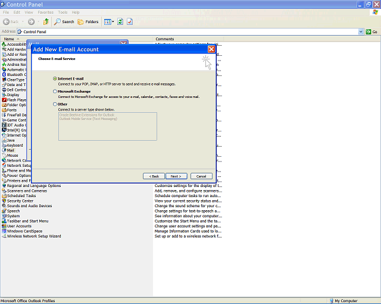Select the Keyboard icon
Image resolution: width=381 pixels, height=304 pixels.
click(x=4, y=145)
